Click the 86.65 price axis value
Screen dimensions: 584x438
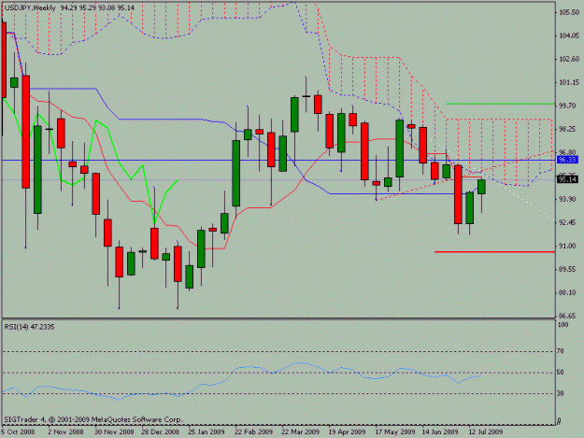pos(568,316)
